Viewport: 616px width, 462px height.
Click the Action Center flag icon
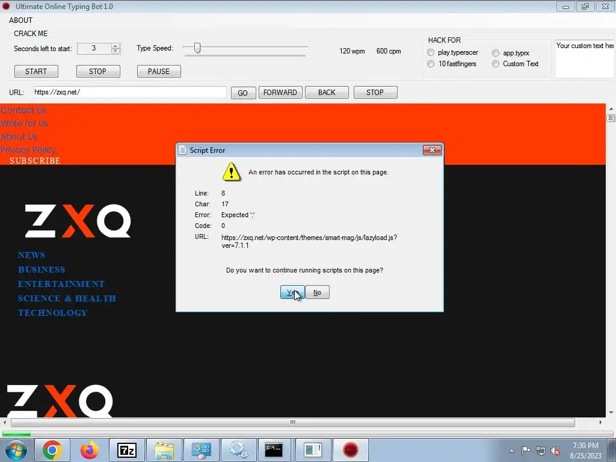tap(526, 451)
